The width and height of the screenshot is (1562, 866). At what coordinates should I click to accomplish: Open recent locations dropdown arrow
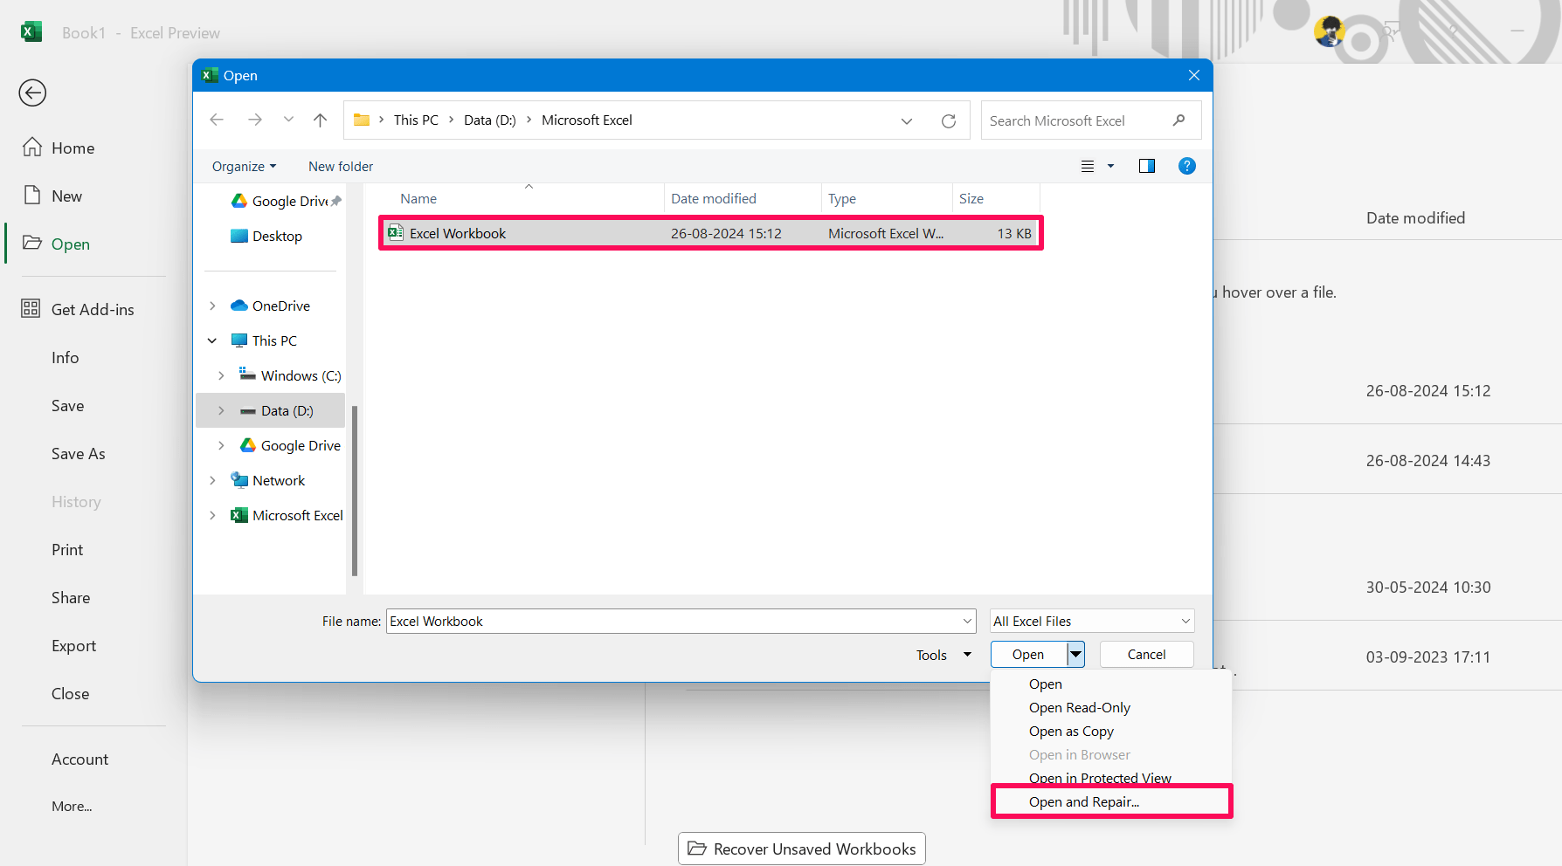(x=288, y=120)
